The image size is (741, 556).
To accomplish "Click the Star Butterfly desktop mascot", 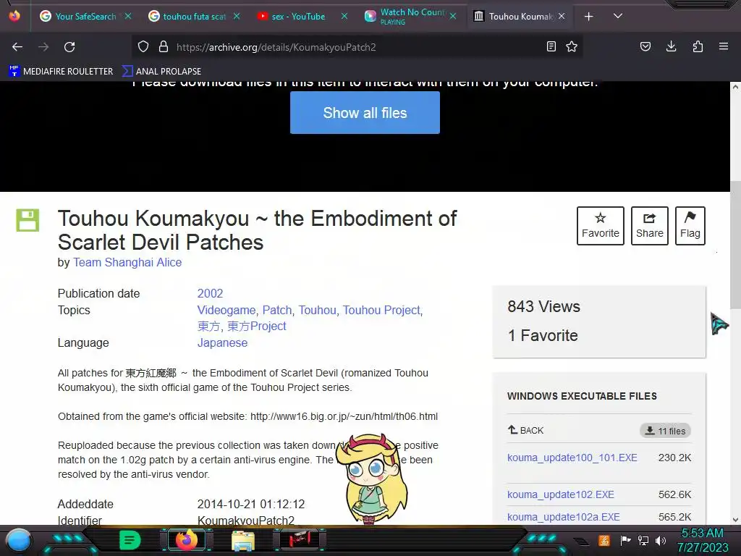I will pos(372,479).
